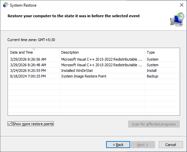Screen dimensions: 187x152
Task: Click the System type in the 8:26:56 row
Action: tap(153, 59)
